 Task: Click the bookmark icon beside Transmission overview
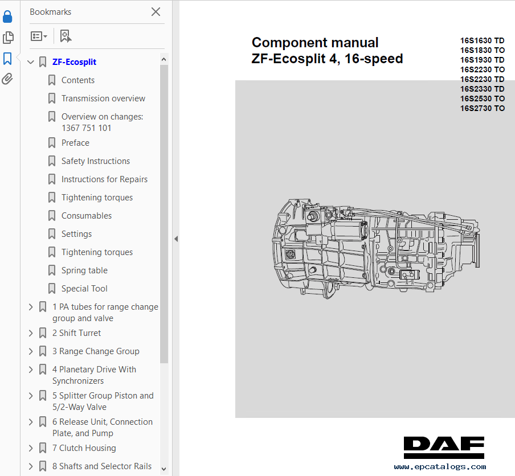coord(52,99)
